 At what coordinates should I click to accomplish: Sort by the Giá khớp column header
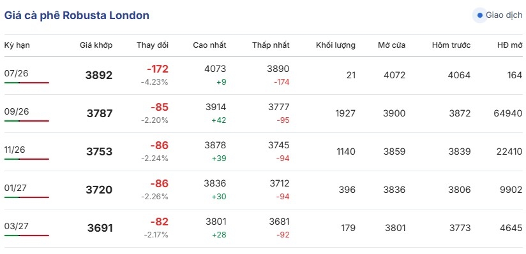[x=96, y=45]
